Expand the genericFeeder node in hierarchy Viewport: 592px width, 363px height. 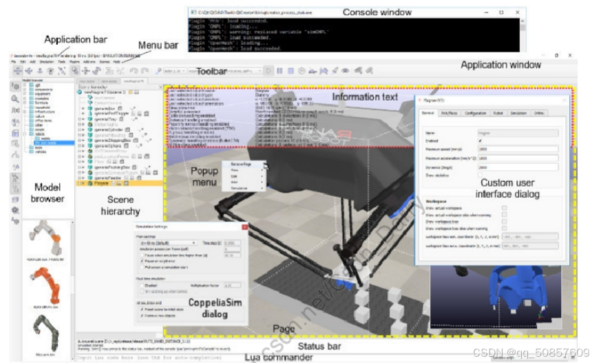click(79, 178)
